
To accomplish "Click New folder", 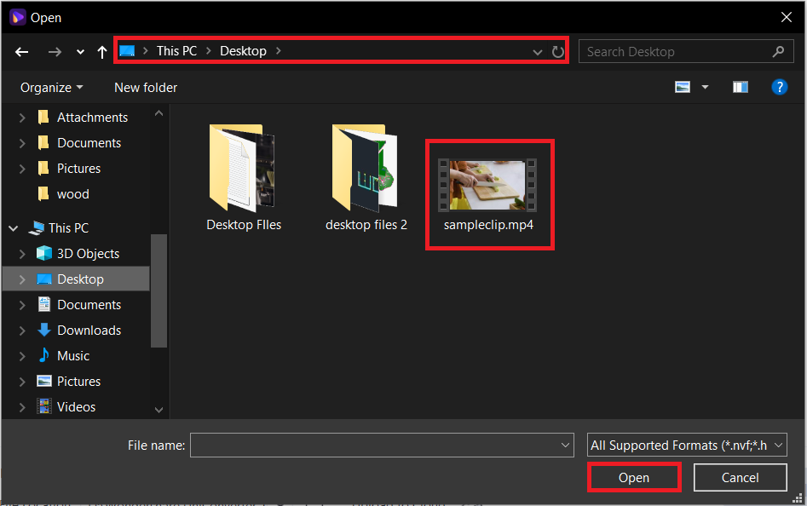I will tap(145, 87).
